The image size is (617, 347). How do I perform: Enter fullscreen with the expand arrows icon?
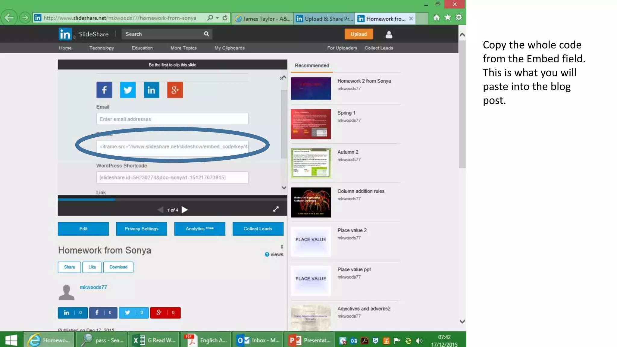tap(276, 209)
